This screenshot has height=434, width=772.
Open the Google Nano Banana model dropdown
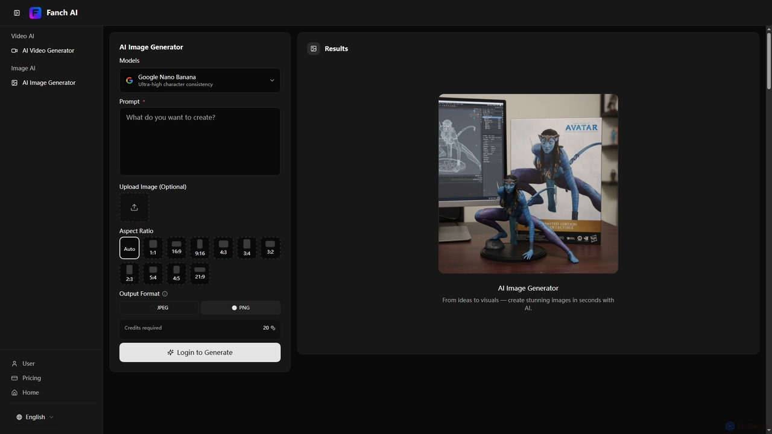200,80
